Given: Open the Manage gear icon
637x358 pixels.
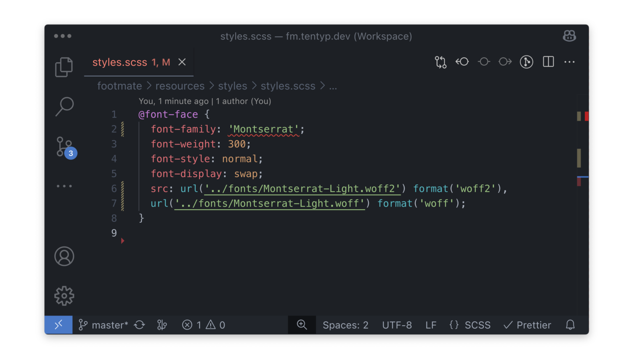Looking at the screenshot, I should coord(64,296).
